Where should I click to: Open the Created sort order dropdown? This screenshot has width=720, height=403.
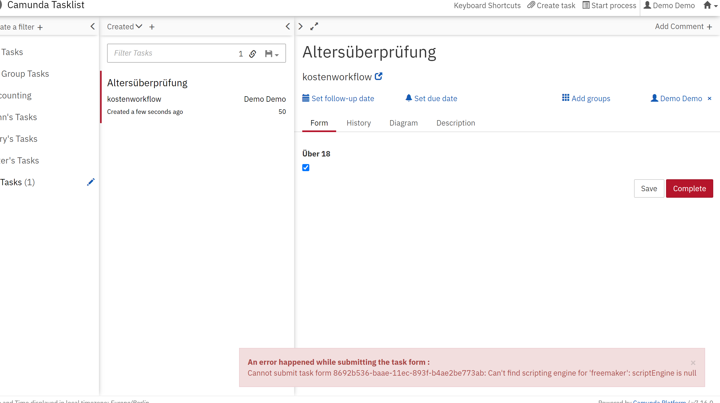(x=124, y=26)
